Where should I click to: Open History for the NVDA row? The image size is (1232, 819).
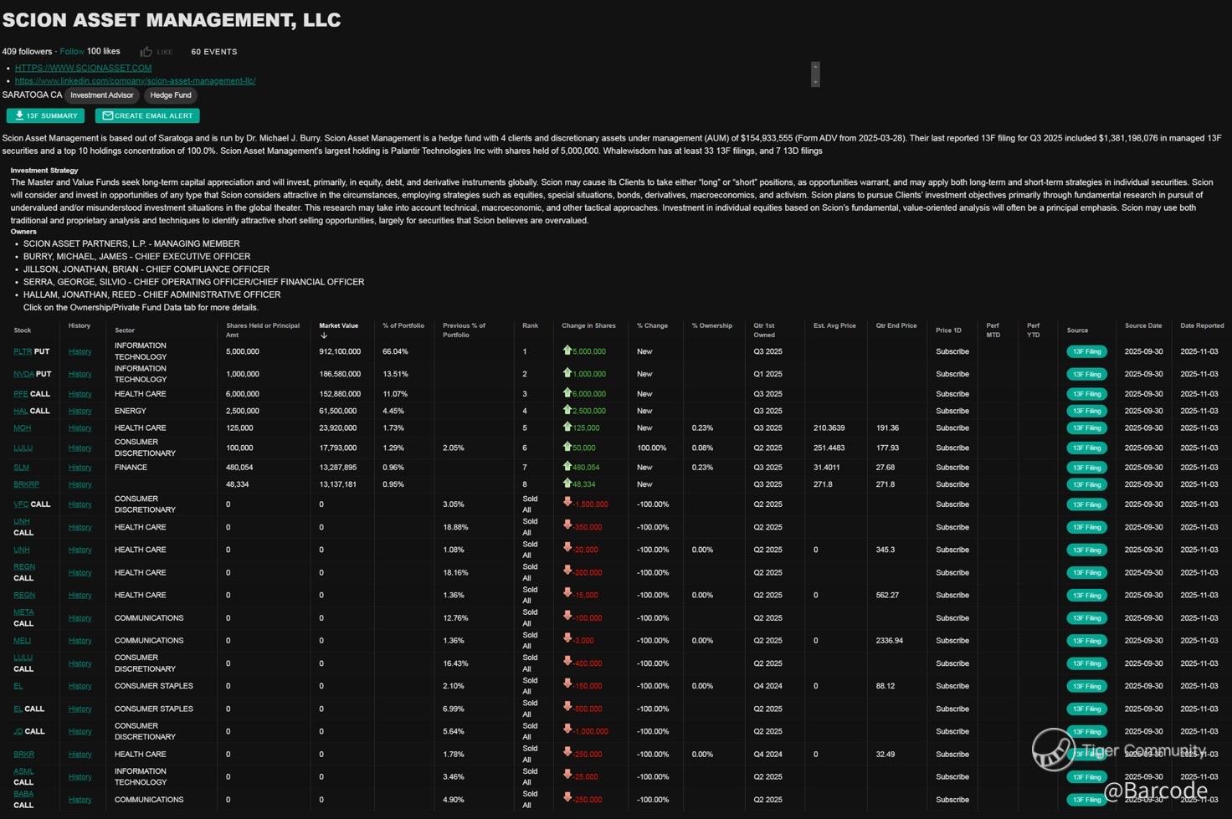tap(80, 374)
